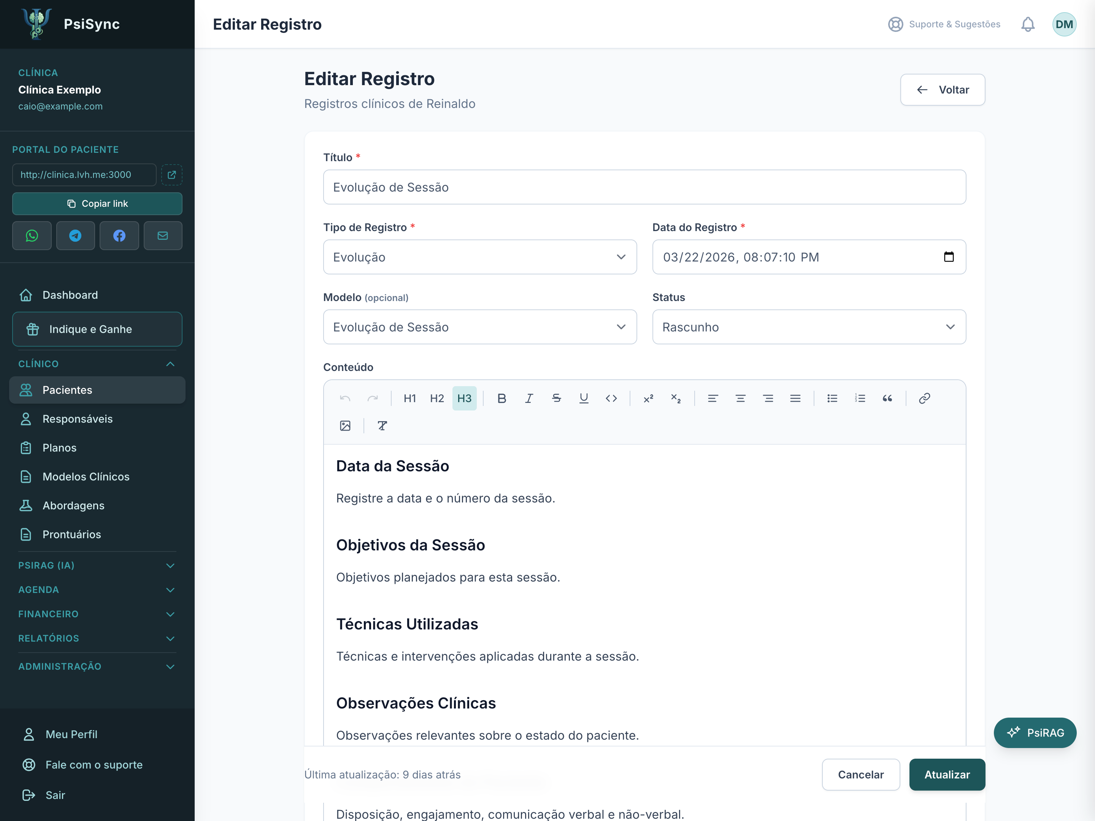The width and height of the screenshot is (1095, 821).
Task: Open the PsiRAG floating assistant button
Action: click(1035, 732)
